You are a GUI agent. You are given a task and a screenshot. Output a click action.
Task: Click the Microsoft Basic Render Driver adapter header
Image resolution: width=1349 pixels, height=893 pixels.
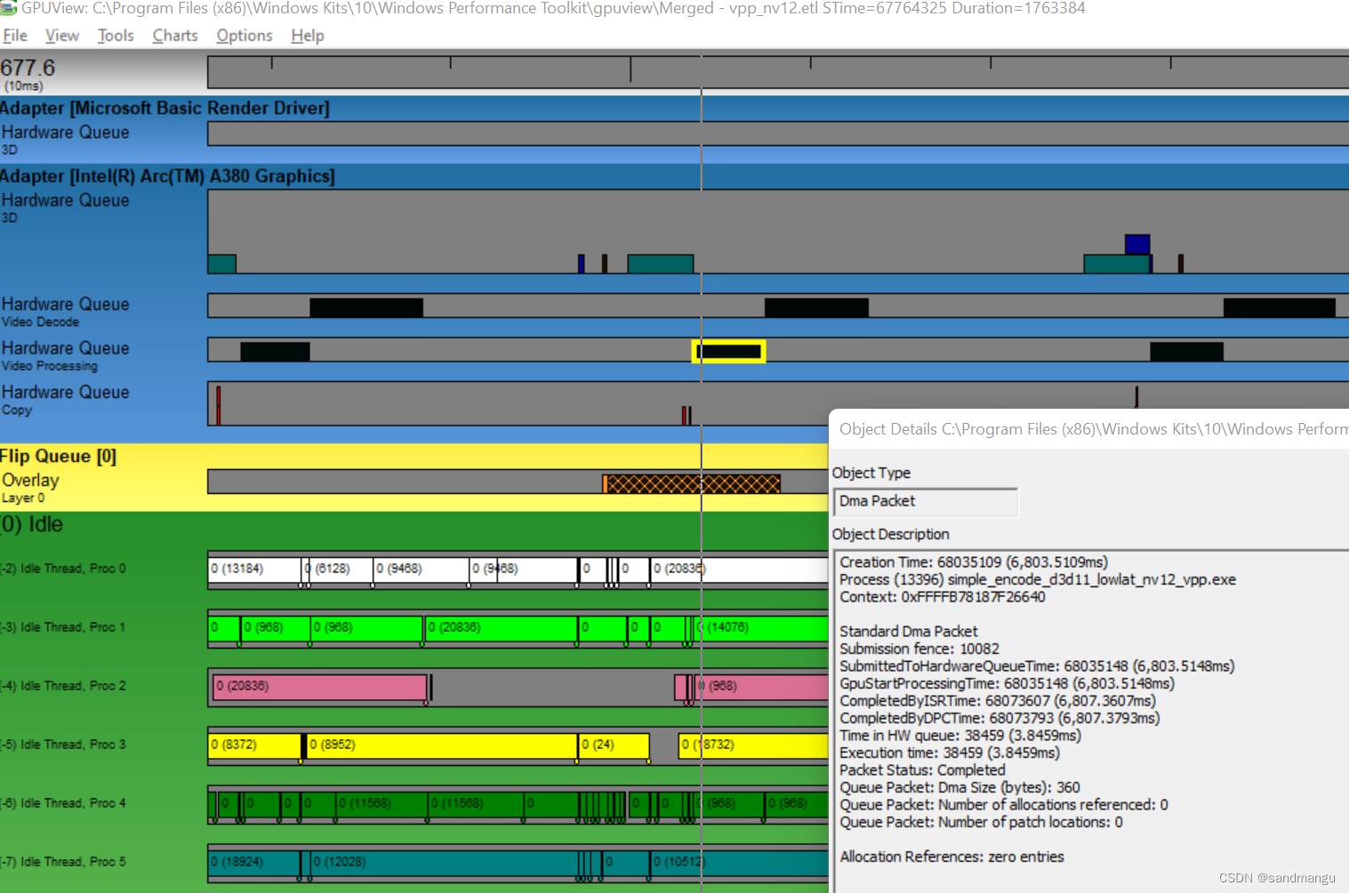tap(165, 108)
